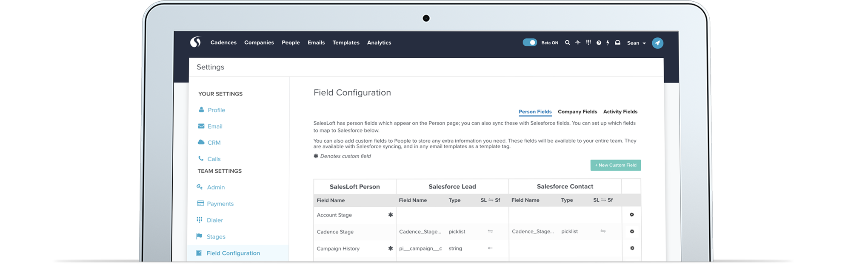Viewport: 851px width, 267px height.
Task: Open search with the magnifier icon
Action: click(x=567, y=43)
